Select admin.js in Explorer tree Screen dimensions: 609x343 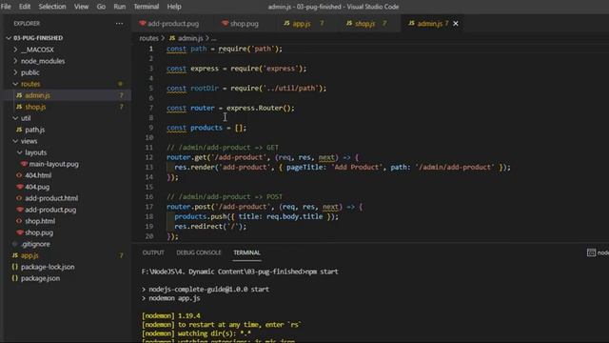point(37,95)
